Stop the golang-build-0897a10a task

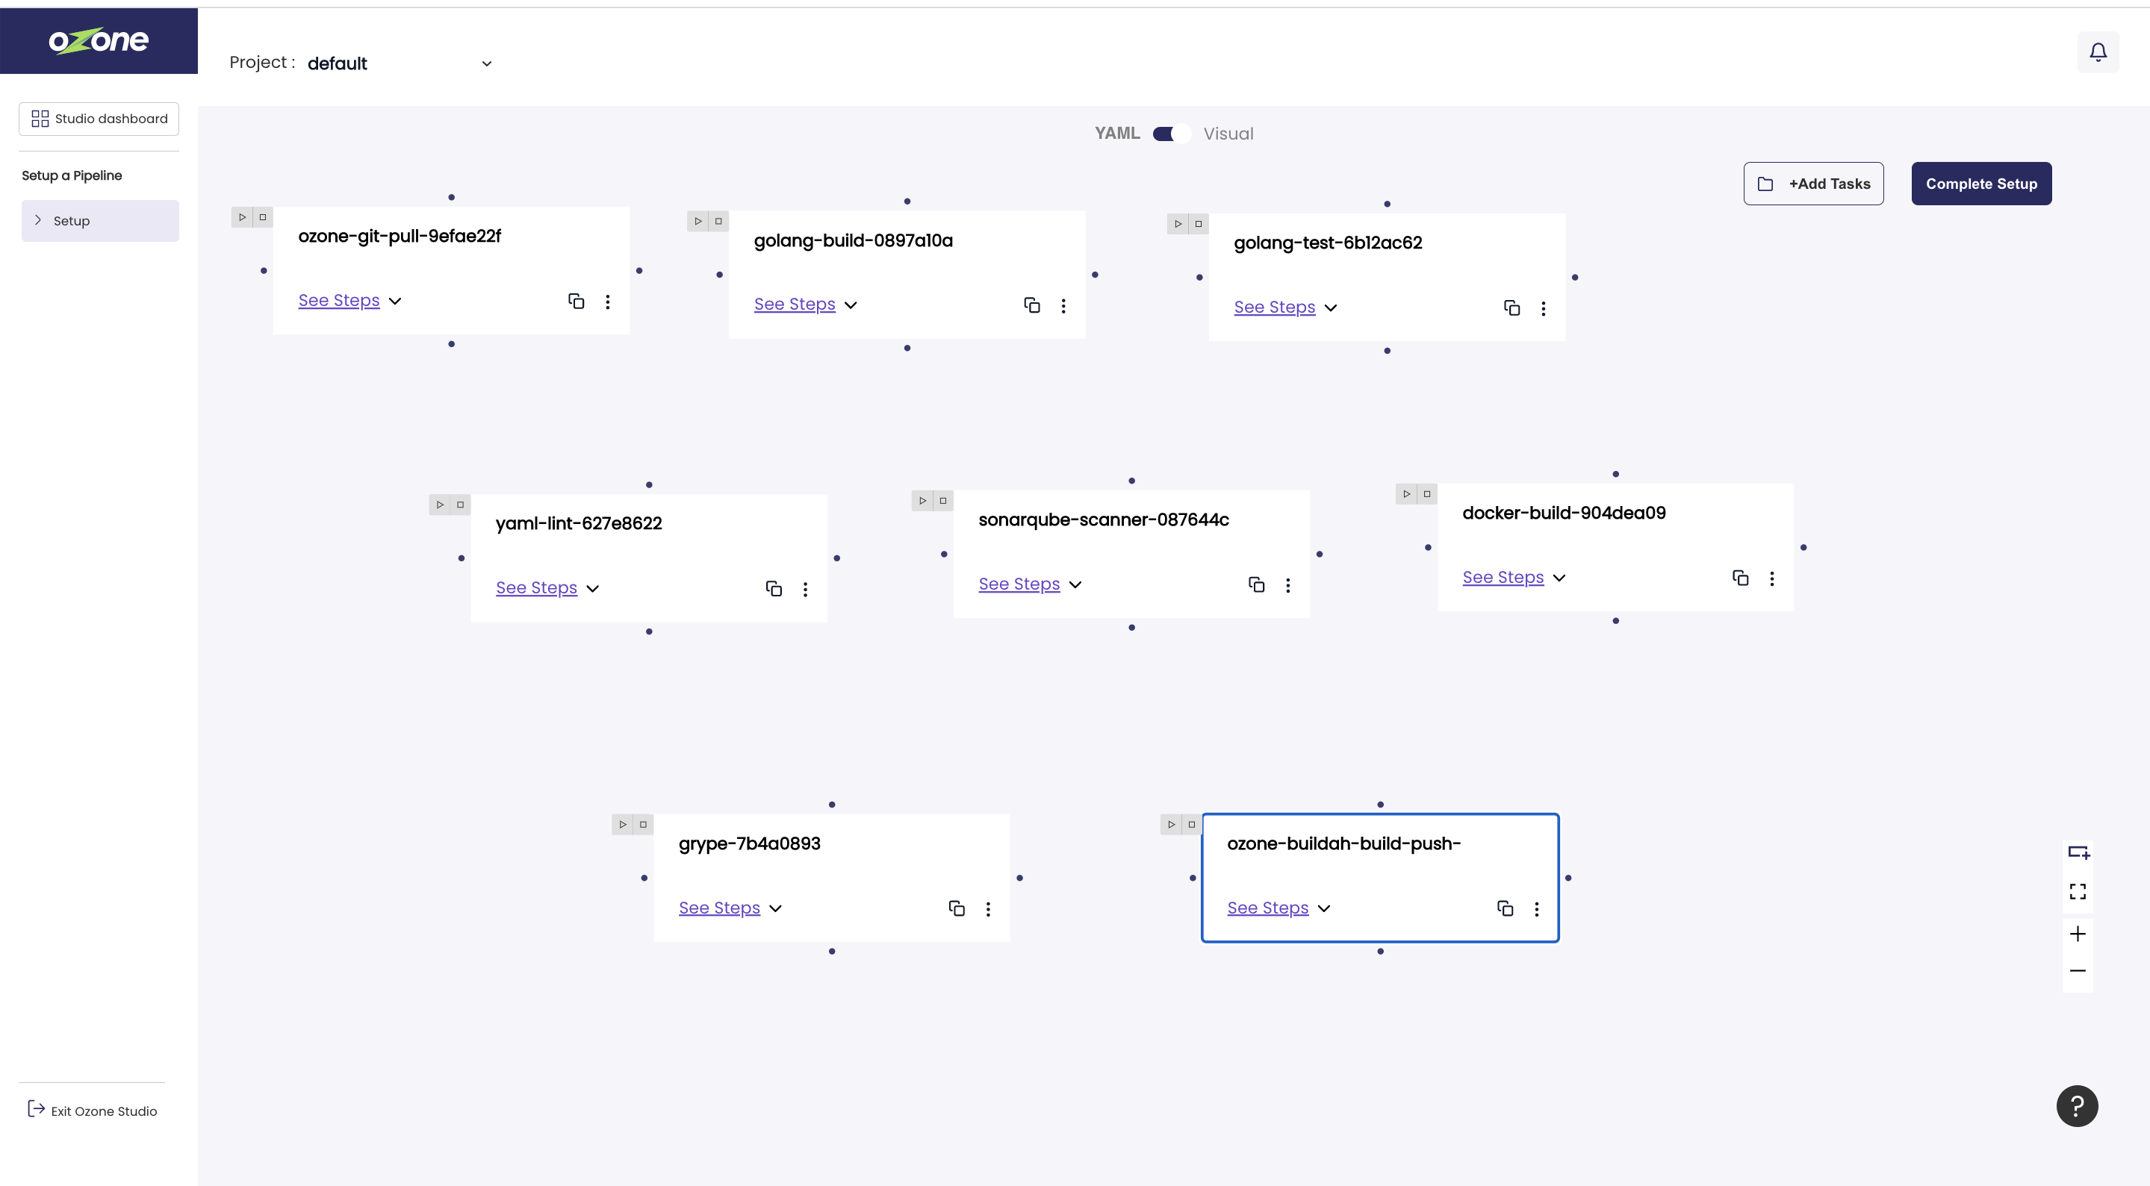[x=718, y=221]
